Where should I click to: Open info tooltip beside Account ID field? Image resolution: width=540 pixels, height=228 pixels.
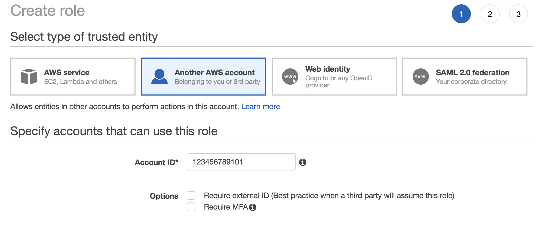pyautogui.click(x=302, y=162)
